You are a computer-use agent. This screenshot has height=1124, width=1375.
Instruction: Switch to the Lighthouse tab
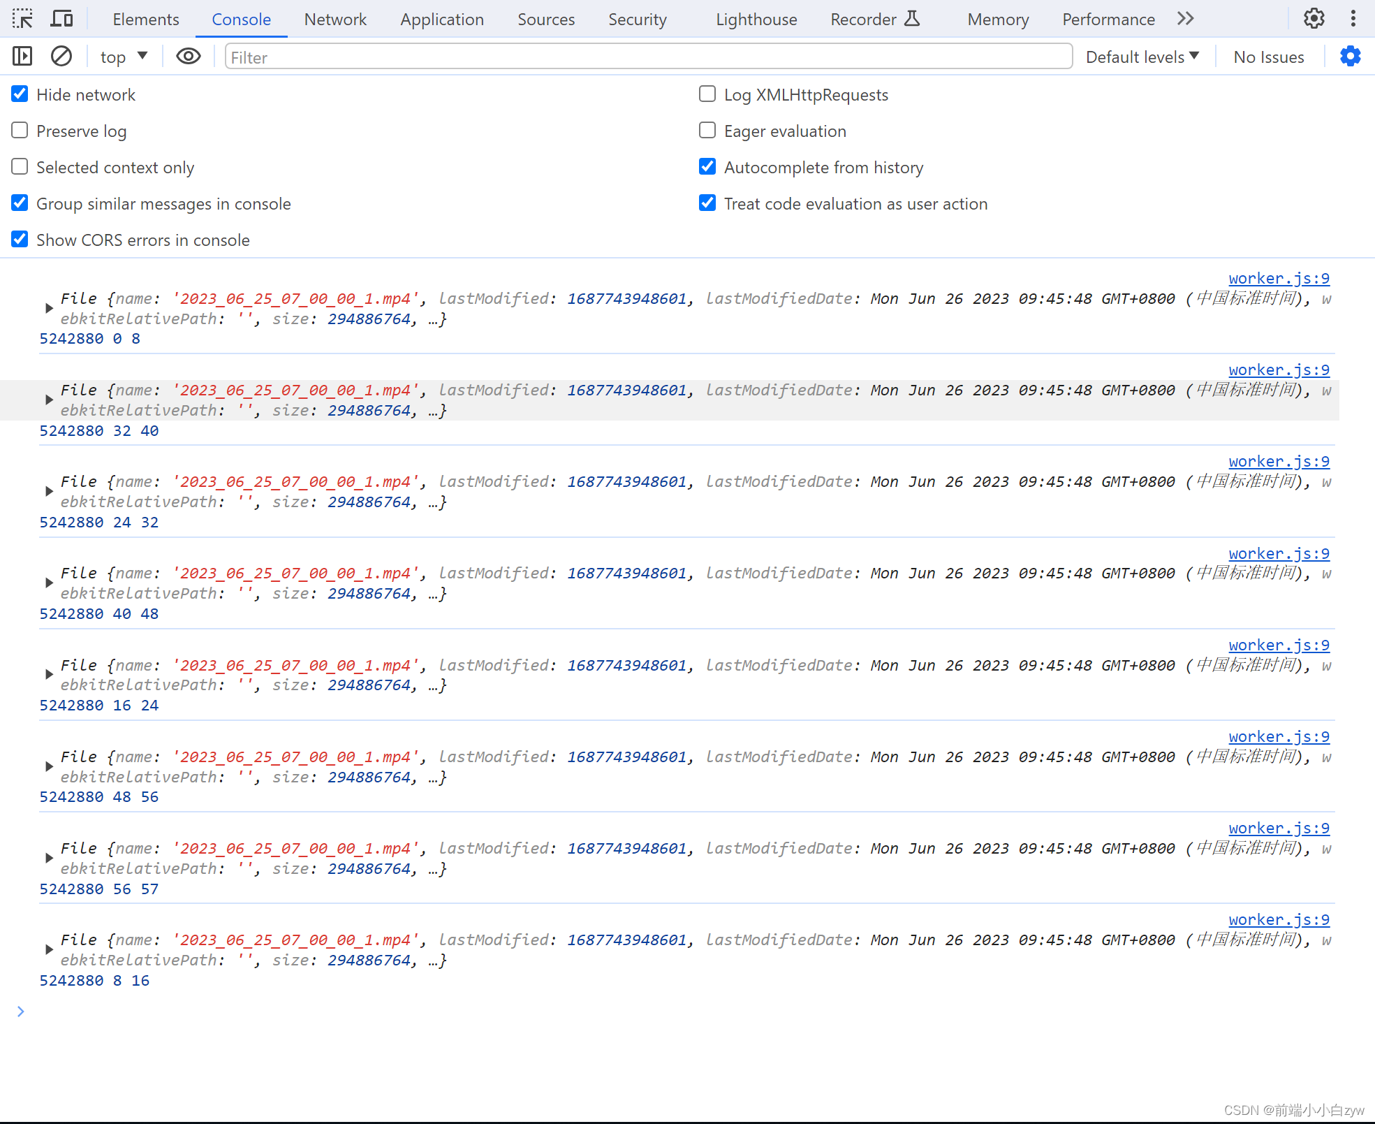[756, 20]
